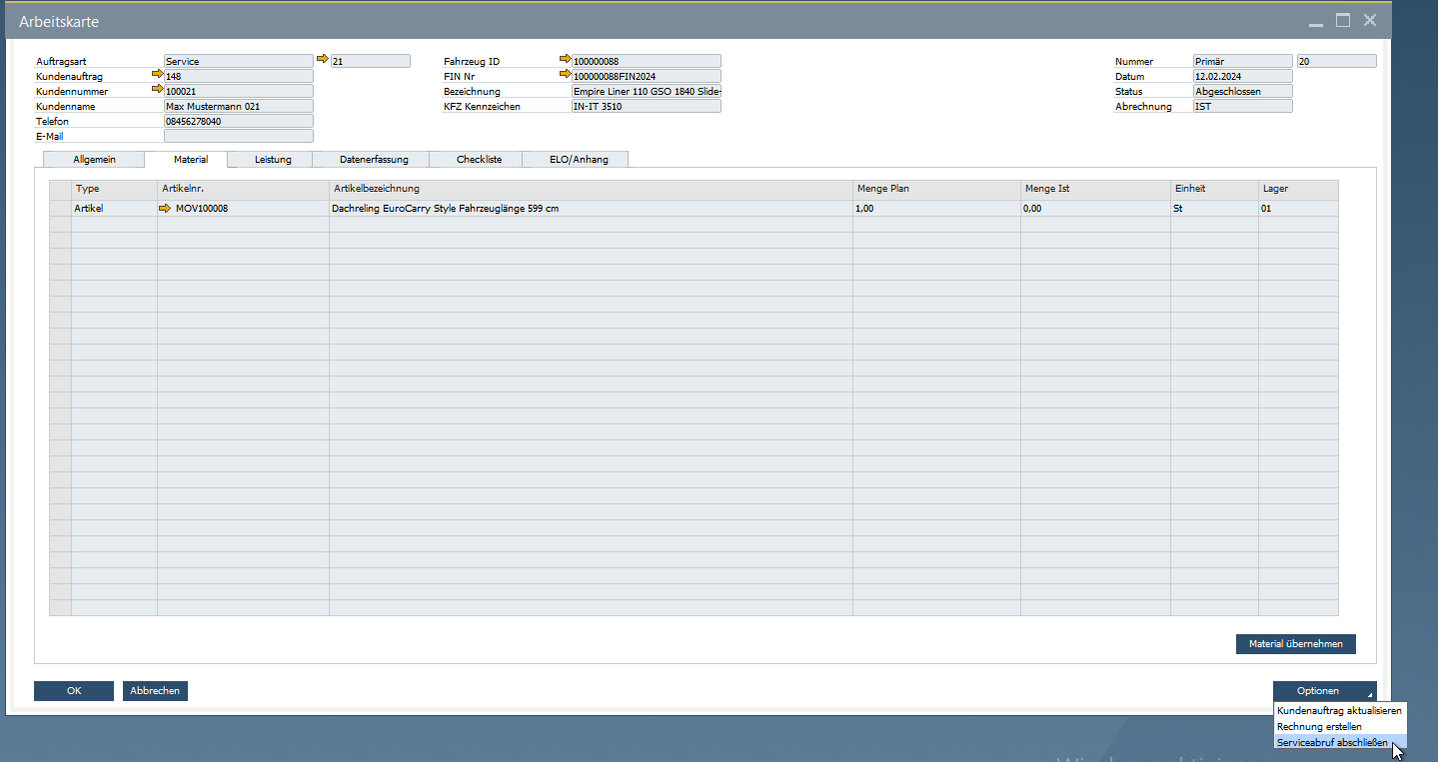Click the Datum field 12.02.2024
1438x762 pixels.
coord(1242,76)
